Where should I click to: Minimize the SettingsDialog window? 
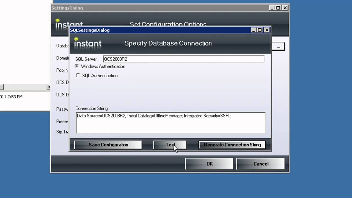click(x=272, y=8)
